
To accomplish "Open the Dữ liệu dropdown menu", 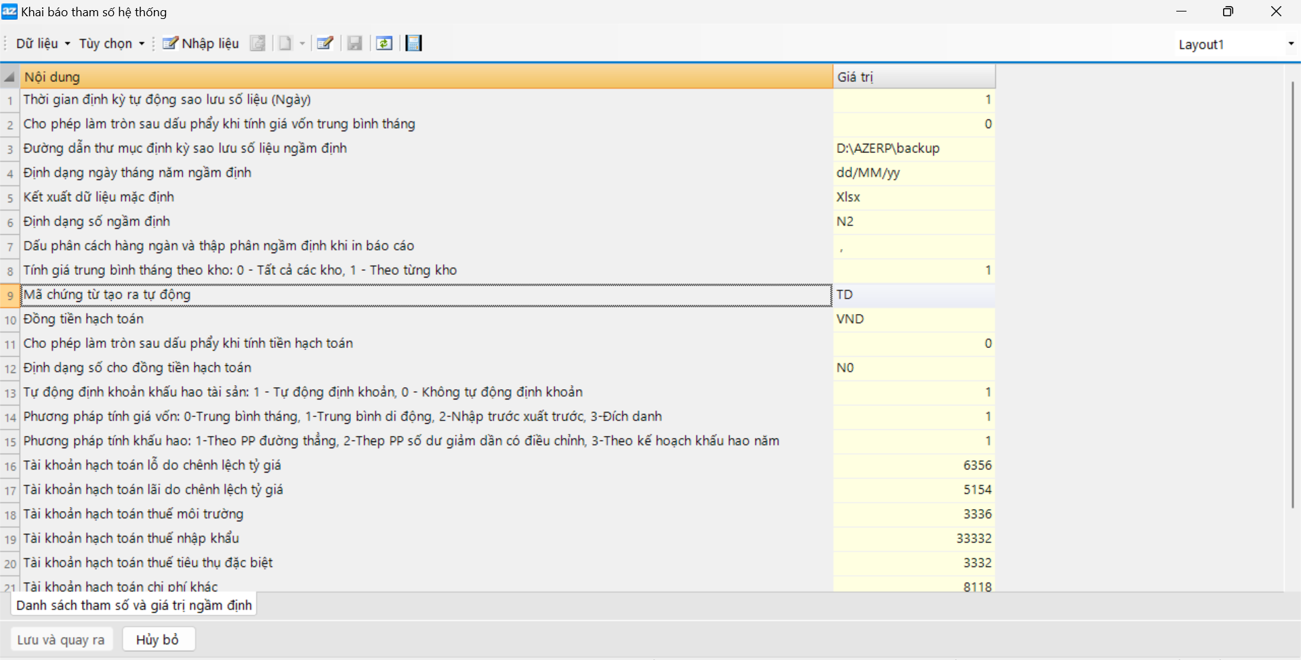I will coord(43,44).
